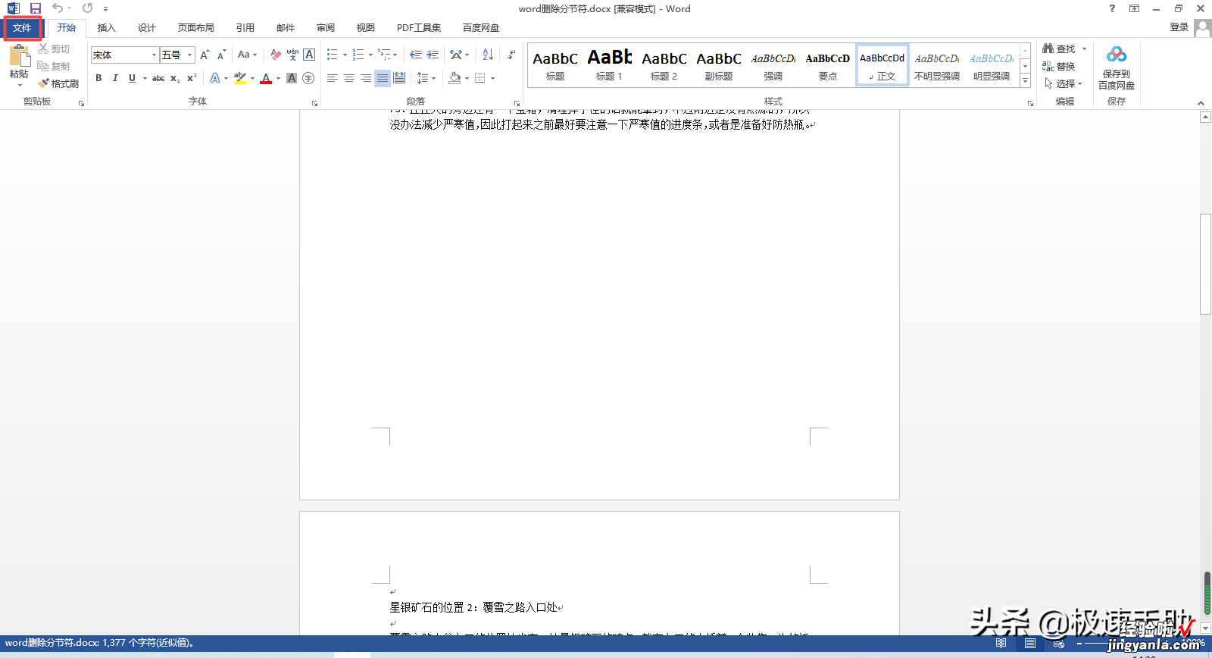Open the 查找 (Find) tool

[x=1059, y=49]
